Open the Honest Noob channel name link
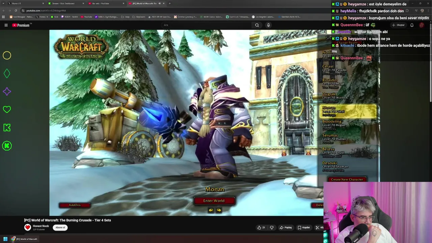The width and height of the screenshot is (432, 243). [41, 226]
